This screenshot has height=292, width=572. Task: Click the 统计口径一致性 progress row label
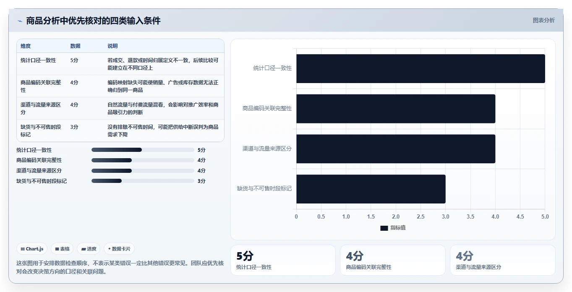(34, 150)
